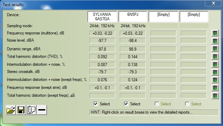Click the -98.4 noise level box
Screen dimensions: 223x126
pos(133,41)
